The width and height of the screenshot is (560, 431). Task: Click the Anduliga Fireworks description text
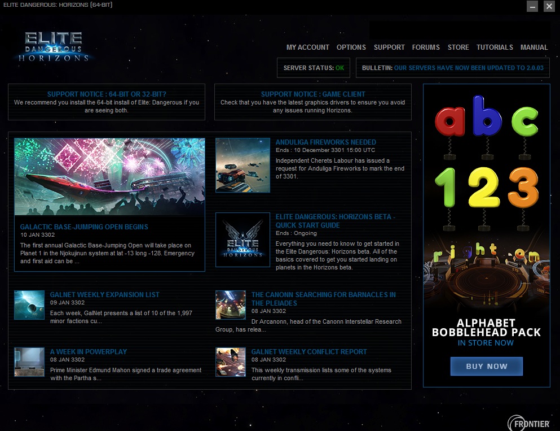tap(340, 168)
